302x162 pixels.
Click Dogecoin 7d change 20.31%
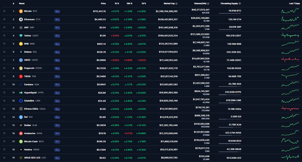(x=141, y=68)
